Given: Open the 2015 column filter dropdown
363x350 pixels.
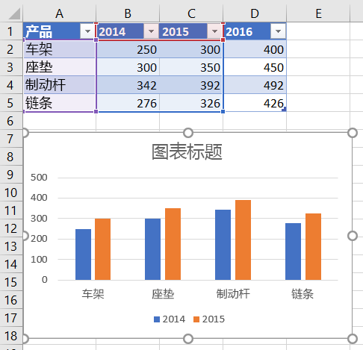Looking at the screenshot, I should pyautogui.click(x=214, y=31).
